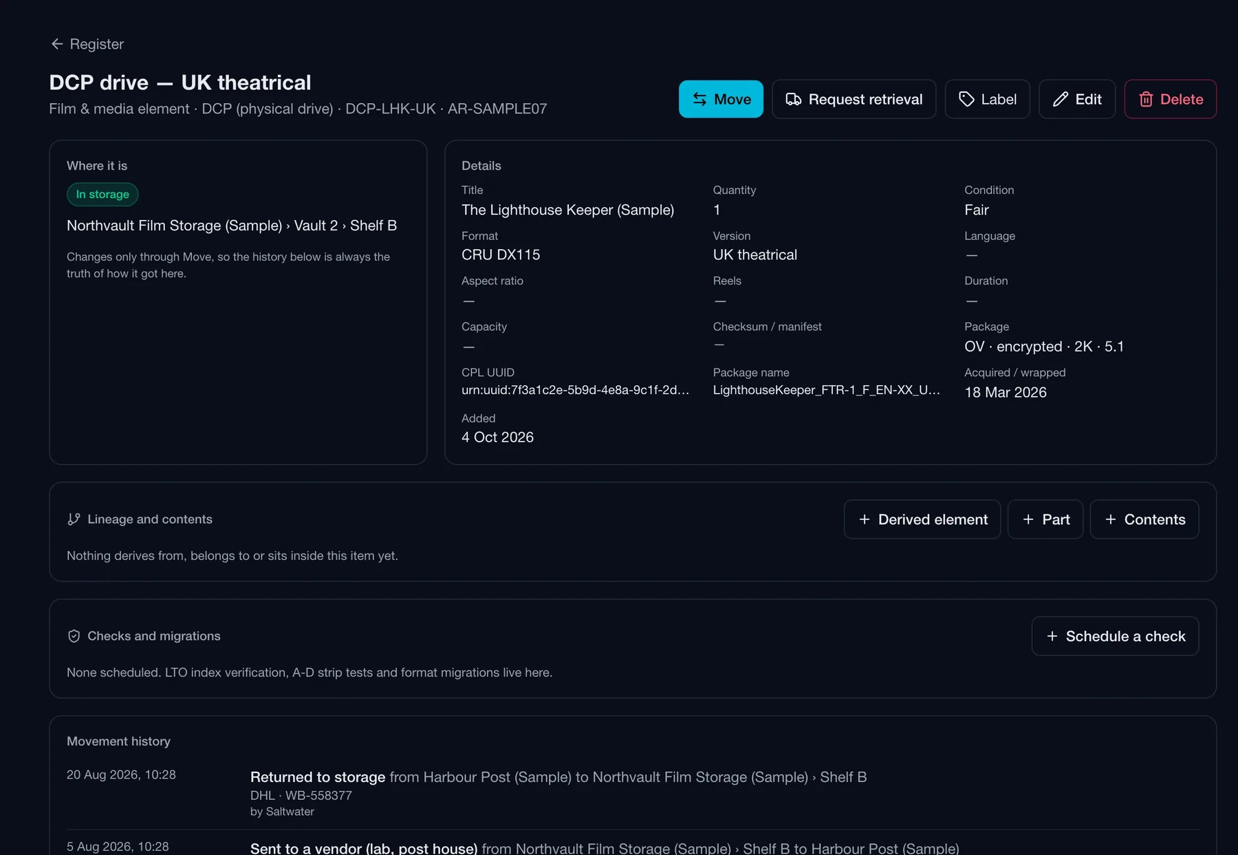1238x855 pixels.
Task: Click the tag icon on Label
Action: coord(966,99)
